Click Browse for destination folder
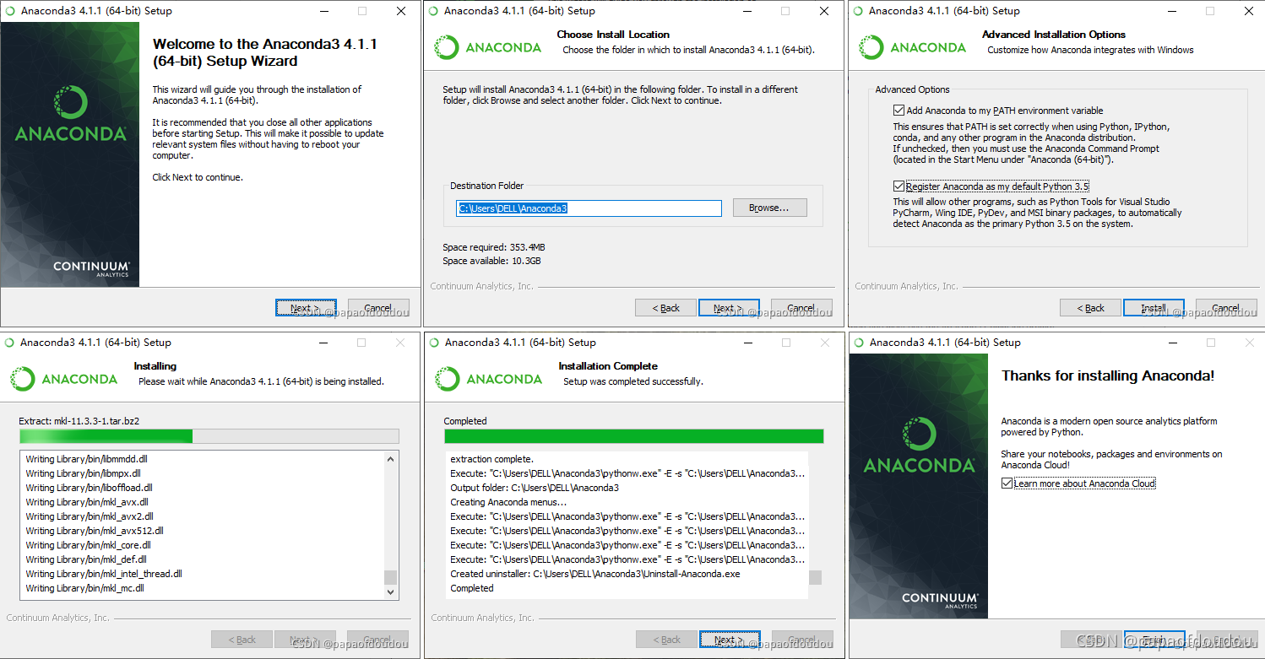 tap(769, 208)
